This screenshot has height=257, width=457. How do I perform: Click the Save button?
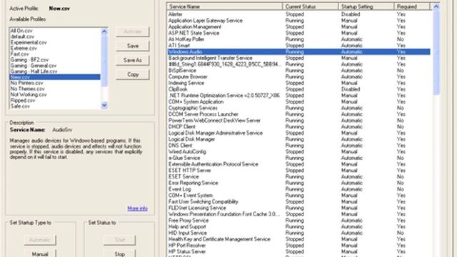pos(133,46)
